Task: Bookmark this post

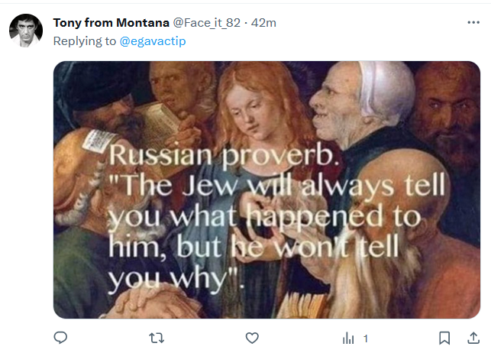Action: (x=444, y=337)
